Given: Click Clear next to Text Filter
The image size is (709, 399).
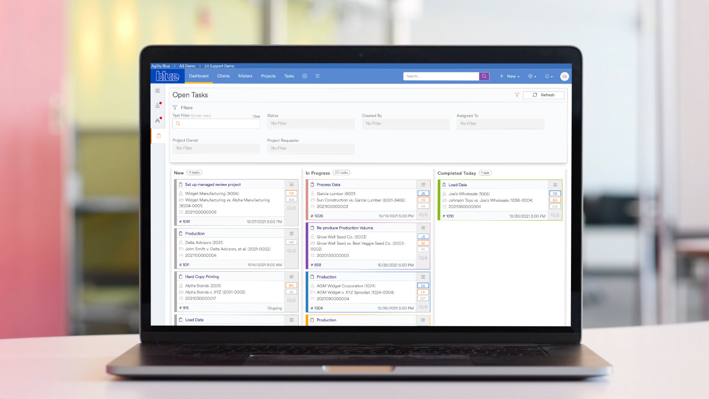Looking at the screenshot, I should [x=256, y=116].
